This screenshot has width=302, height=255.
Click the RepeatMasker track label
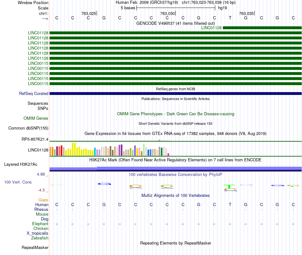pyautogui.click(x=35, y=247)
